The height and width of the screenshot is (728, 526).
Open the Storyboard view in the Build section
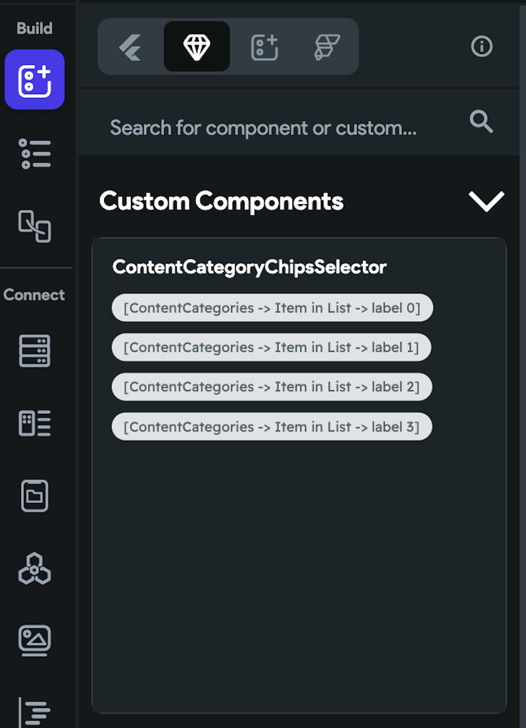click(34, 226)
